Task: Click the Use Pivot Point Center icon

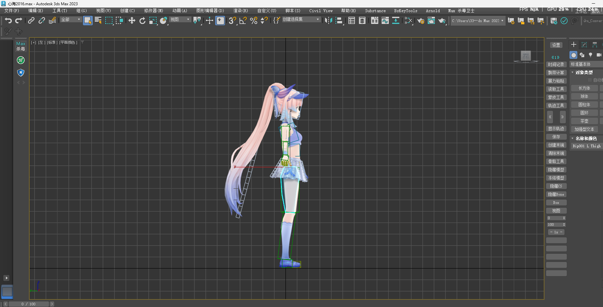Action: point(197,21)
